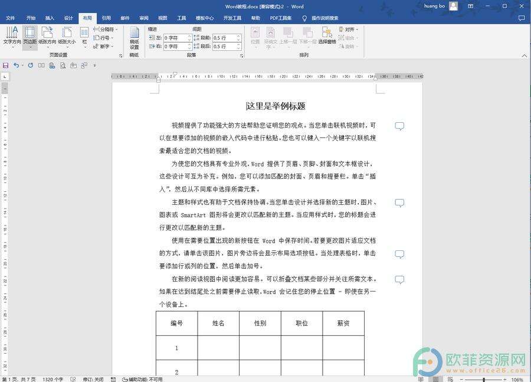Switch to the 开始 Home tab
Screen dimensions: 531x382
point(31,18)
